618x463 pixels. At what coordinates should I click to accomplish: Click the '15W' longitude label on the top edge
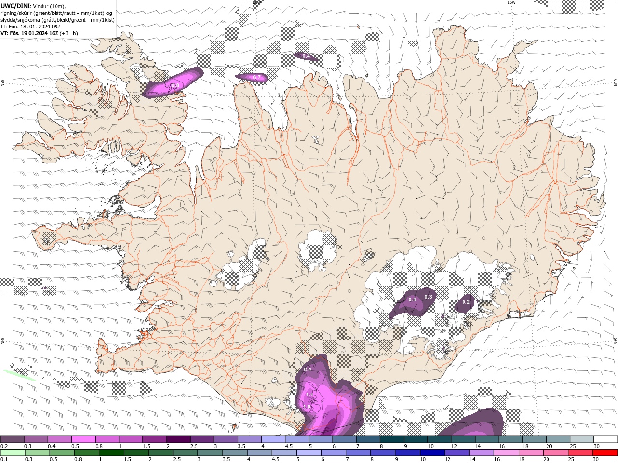coord(511,2)
